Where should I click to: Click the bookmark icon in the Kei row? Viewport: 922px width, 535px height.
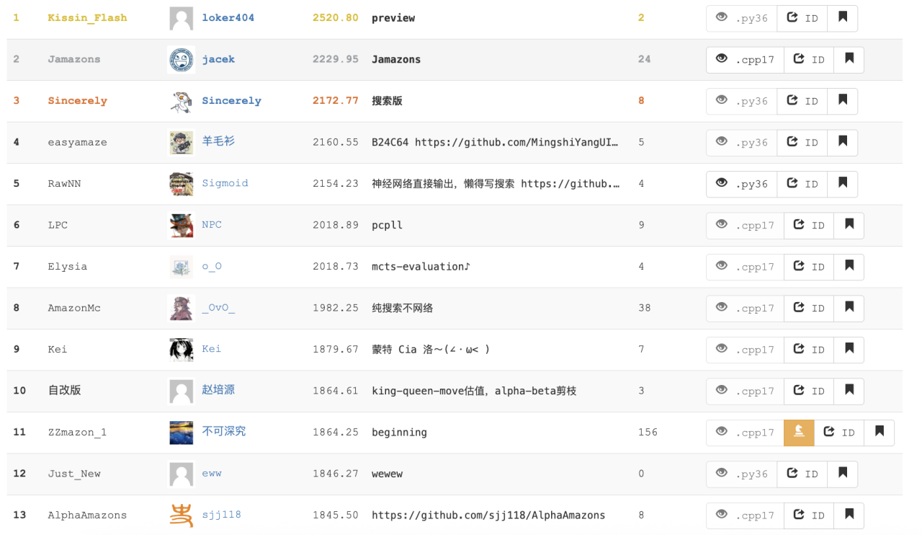849,350
